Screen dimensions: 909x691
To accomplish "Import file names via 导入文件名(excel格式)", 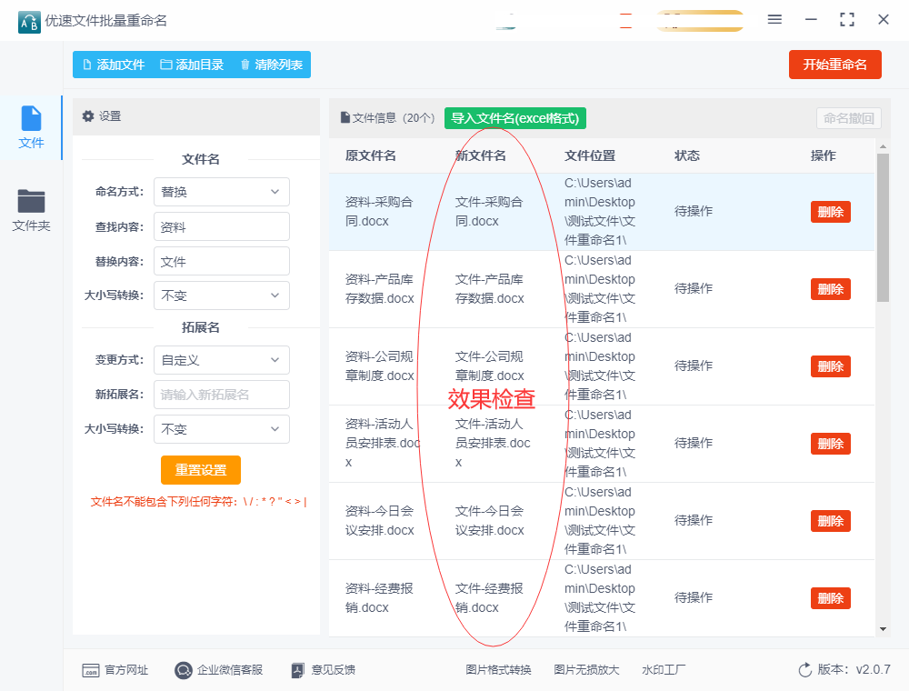I will click(514, 118).
